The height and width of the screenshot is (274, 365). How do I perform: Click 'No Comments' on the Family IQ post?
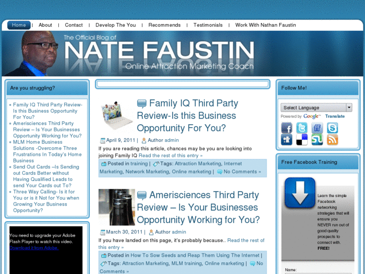(x=242, y=171)
